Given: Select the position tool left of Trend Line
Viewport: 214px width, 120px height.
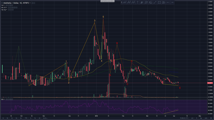Looking at the screenshot, I should 150,2.
